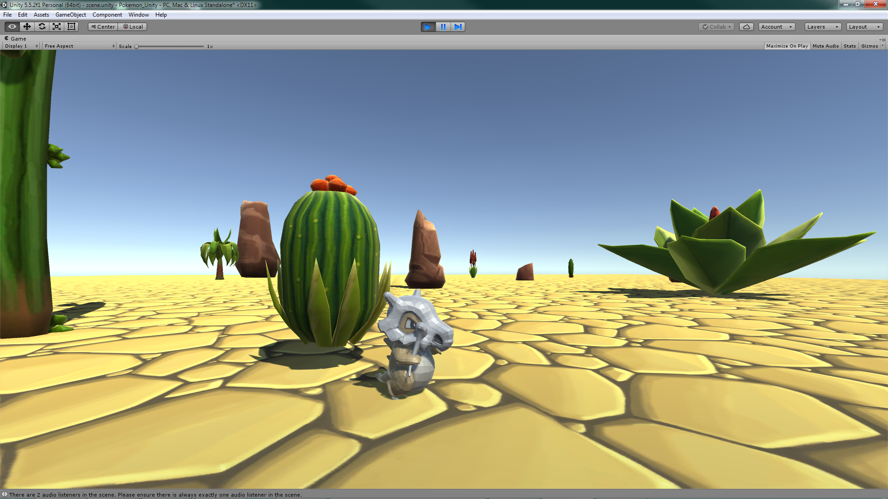Select the Scale tool
This screenshot has height=499, width=888.
(x=56, y=27)
